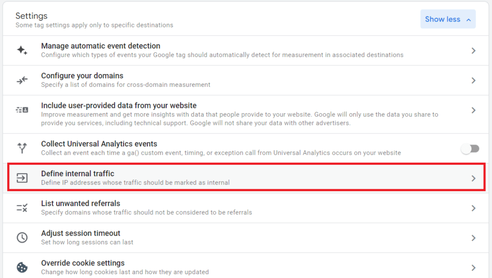
Task: Collapse the settings list with Show less
Action: coord(448,19)
